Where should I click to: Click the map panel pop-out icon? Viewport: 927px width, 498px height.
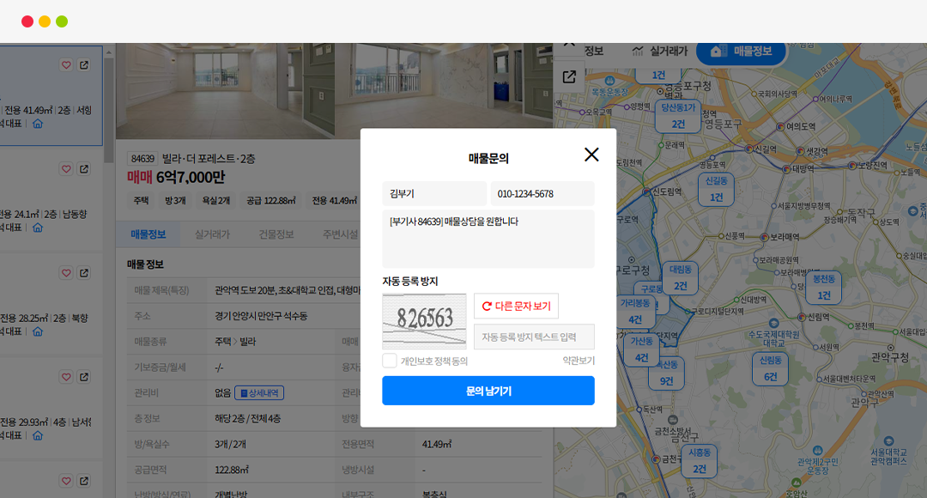[569, 77]
